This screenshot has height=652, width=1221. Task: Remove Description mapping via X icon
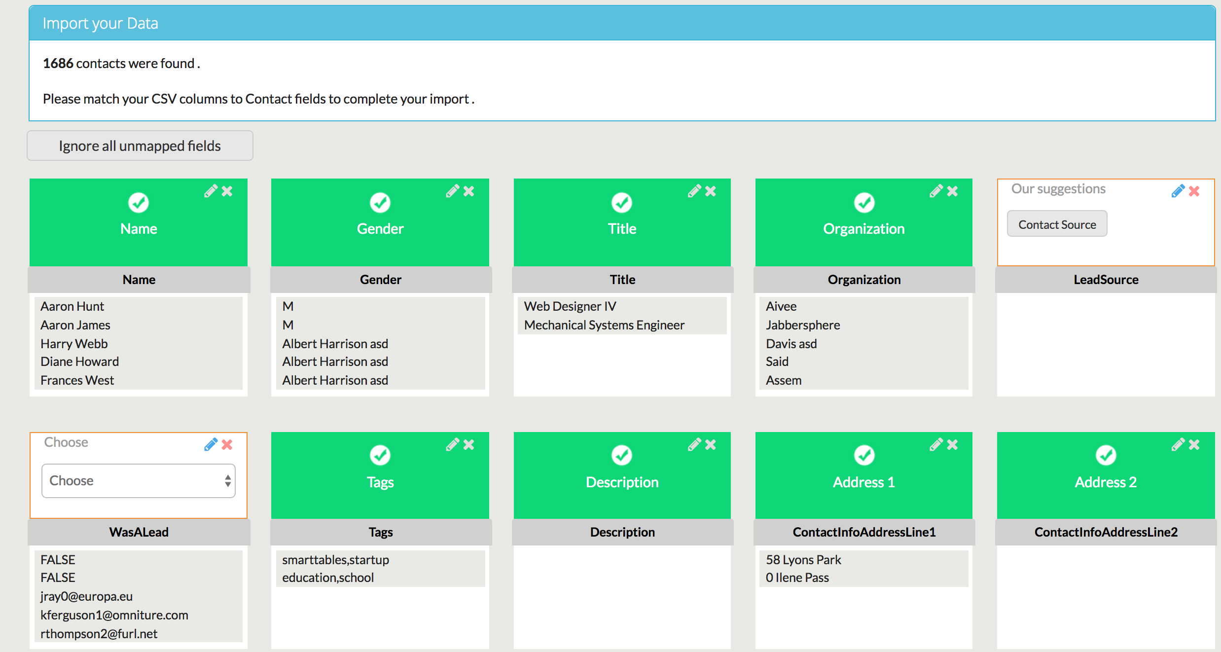[x=710, y=445]
